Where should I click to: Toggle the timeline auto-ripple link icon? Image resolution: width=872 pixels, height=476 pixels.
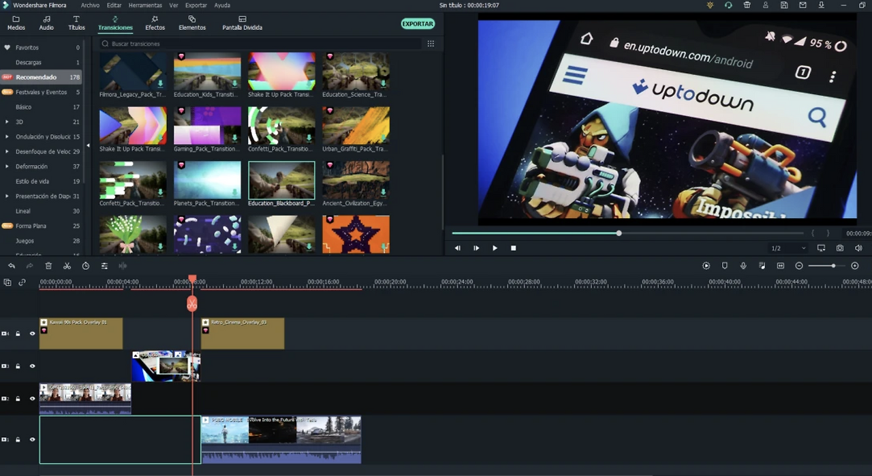(x=22, y=282)
